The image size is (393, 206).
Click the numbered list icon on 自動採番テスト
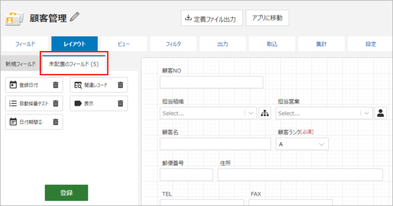click(x=13, y=103)
